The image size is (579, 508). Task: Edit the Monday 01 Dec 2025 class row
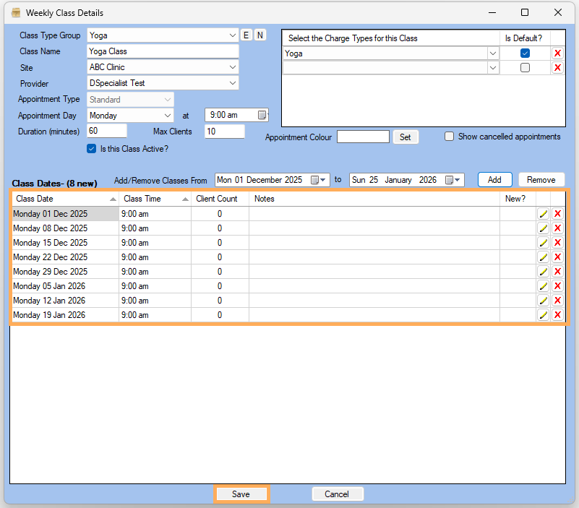point(543,214)
